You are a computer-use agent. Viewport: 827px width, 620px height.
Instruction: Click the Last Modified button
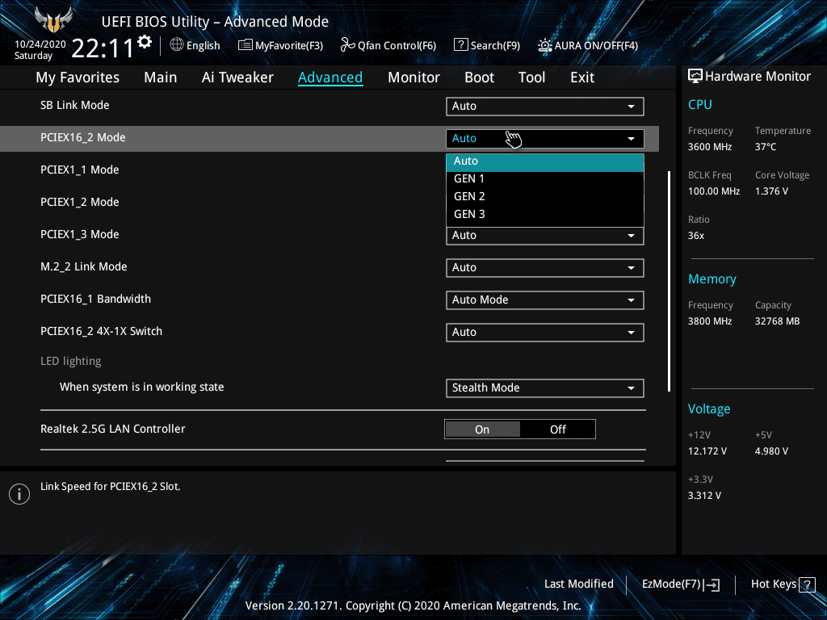tap(578, 584)
